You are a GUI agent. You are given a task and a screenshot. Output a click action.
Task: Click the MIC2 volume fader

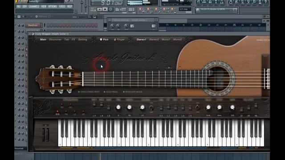(x=102, y=104)
